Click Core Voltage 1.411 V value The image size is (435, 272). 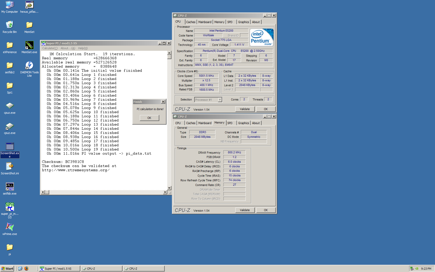click(239, 45)
